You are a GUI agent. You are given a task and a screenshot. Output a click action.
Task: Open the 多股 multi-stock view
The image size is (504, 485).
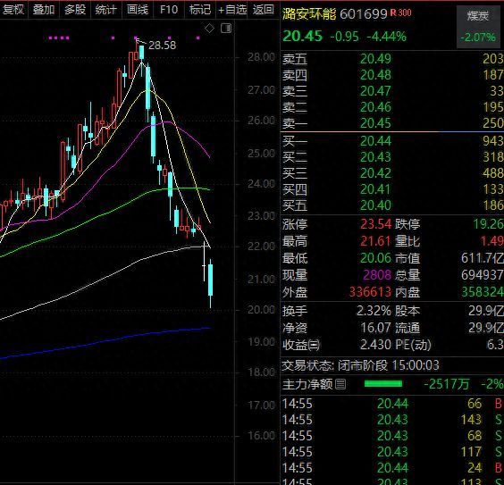pyautogui.click(x=75, y=10)
